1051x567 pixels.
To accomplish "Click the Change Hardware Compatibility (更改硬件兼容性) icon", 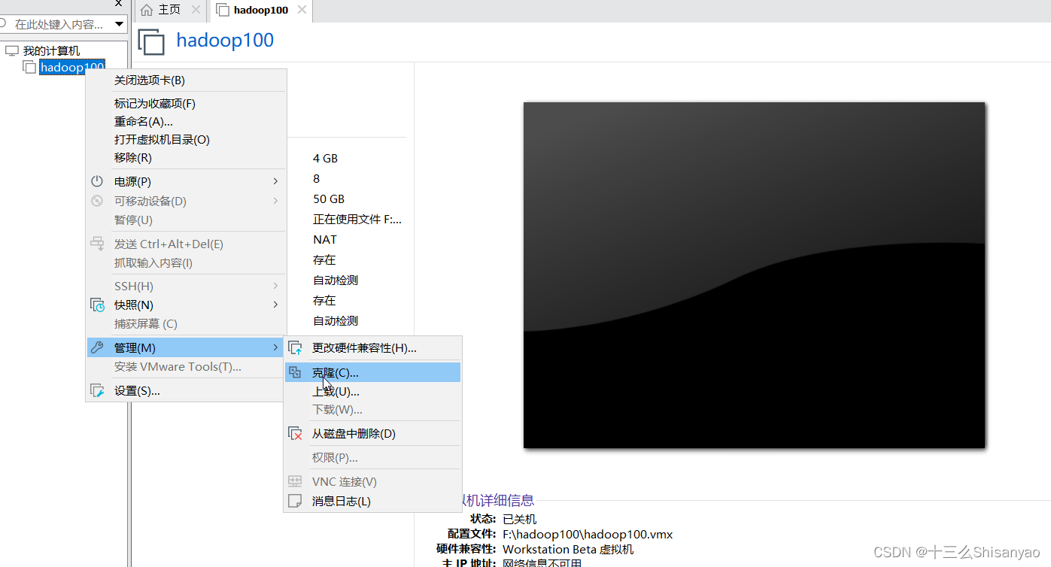I will pyautogui.click(x=296, y=348).
